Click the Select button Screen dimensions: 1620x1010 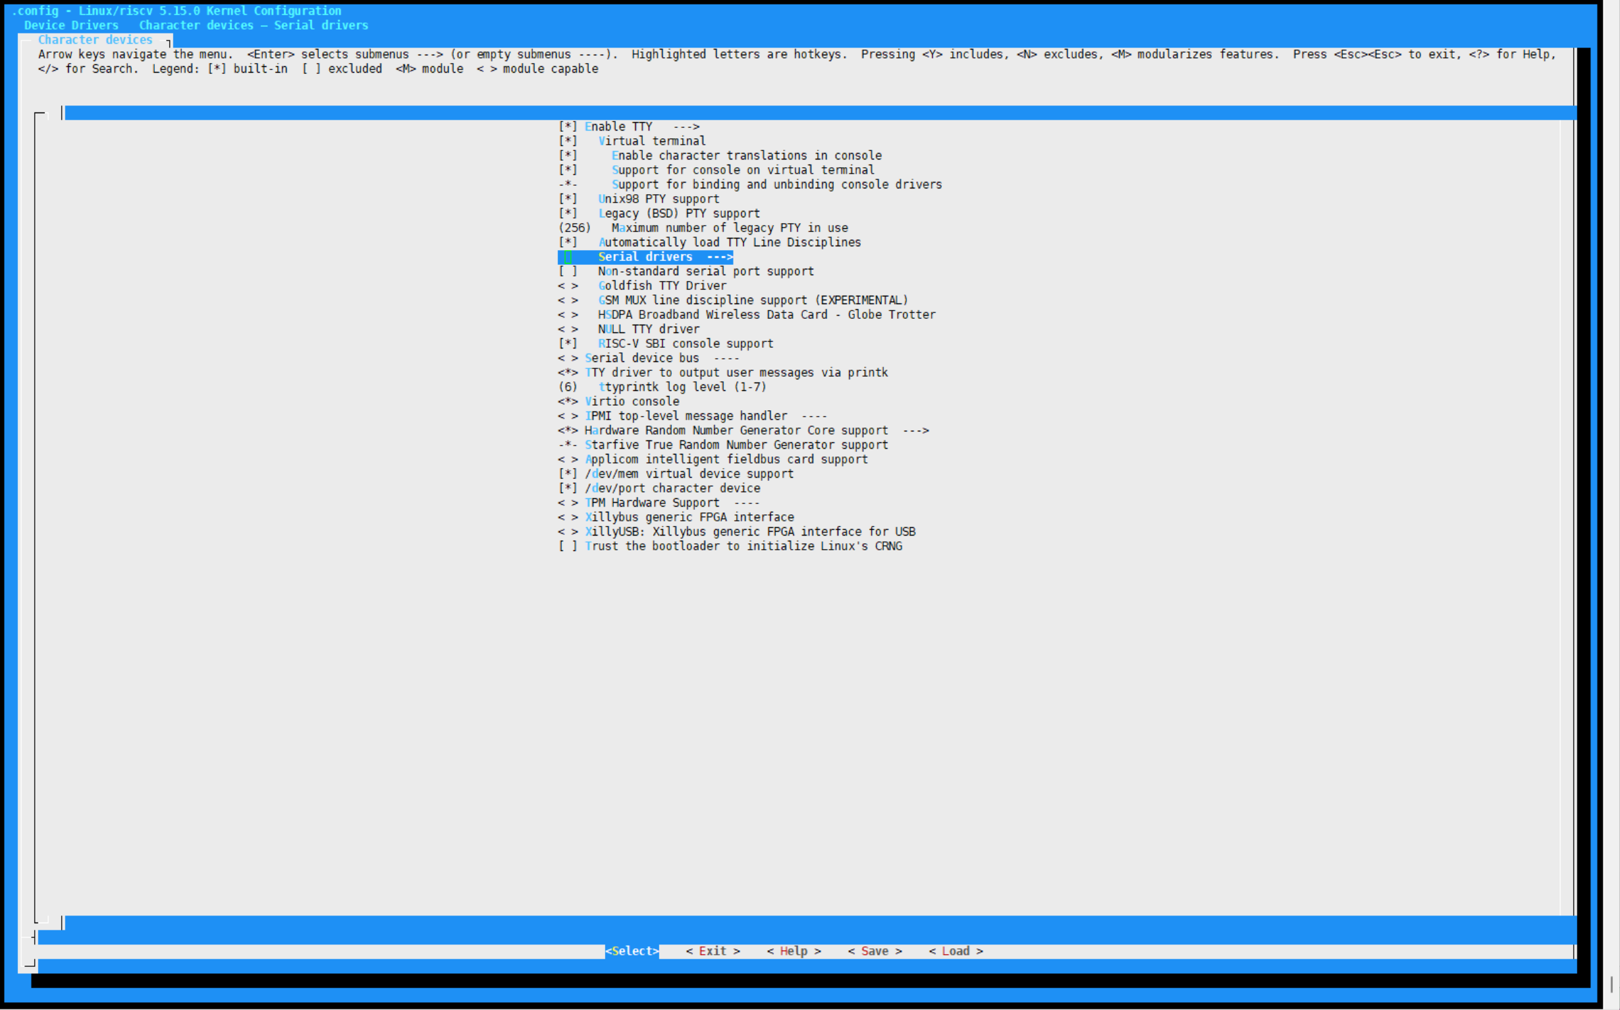click(632, 951)
